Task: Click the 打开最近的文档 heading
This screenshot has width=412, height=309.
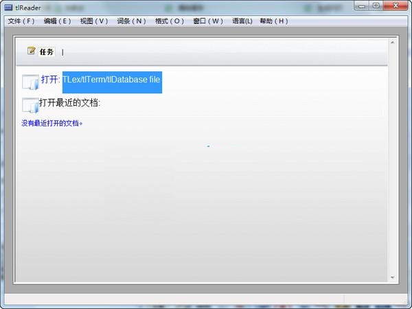Action: (70, 103)
